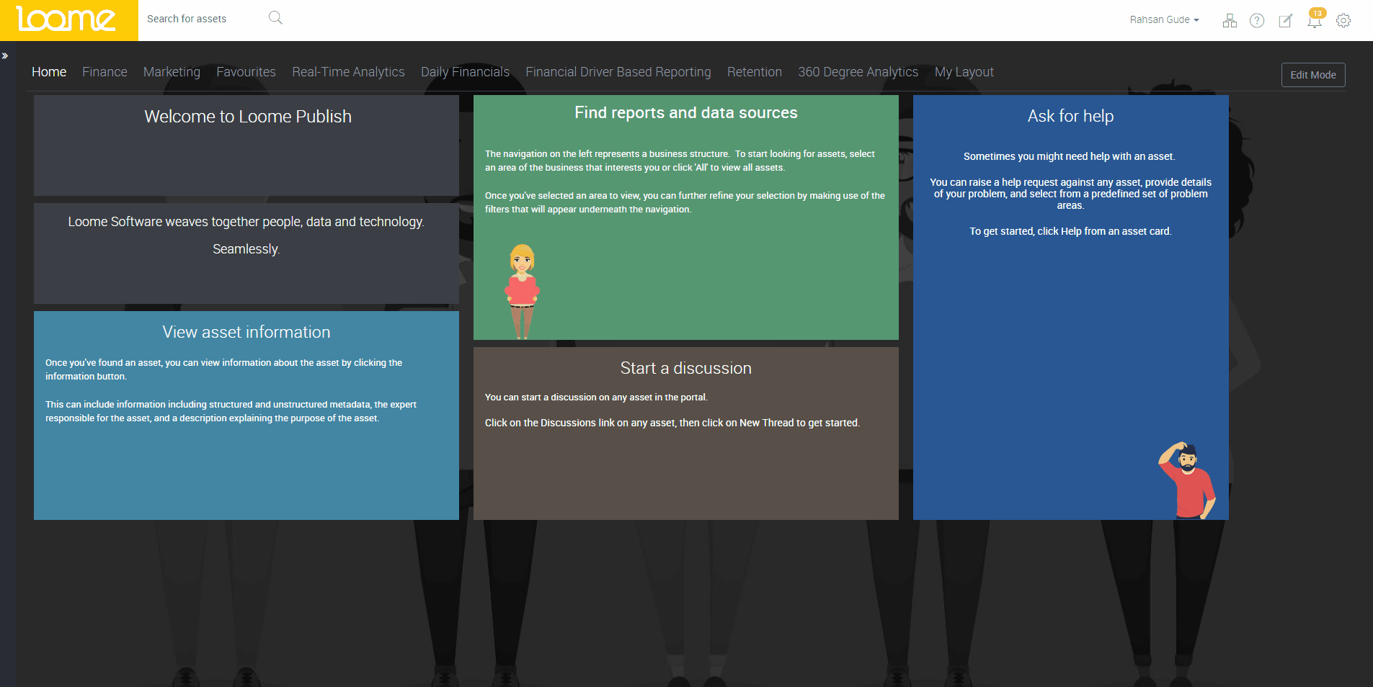
Task: Click the Start a discussion heading
Action: (x=686, y=368)
